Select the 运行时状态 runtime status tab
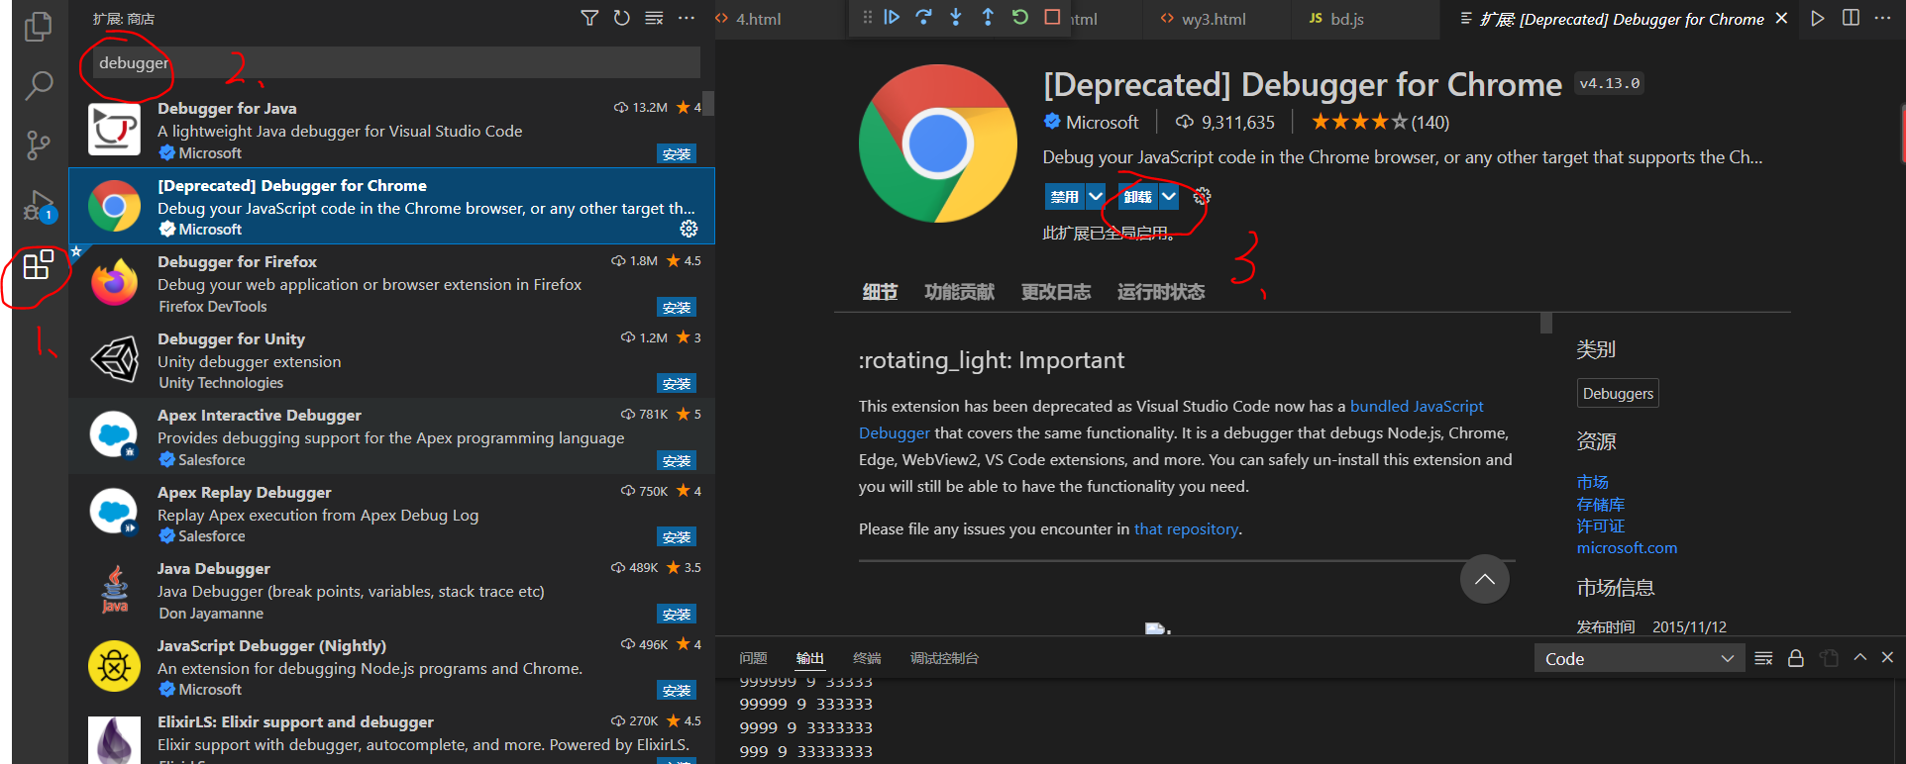This screenshot has height=764, width=1906. point(1161,292)
